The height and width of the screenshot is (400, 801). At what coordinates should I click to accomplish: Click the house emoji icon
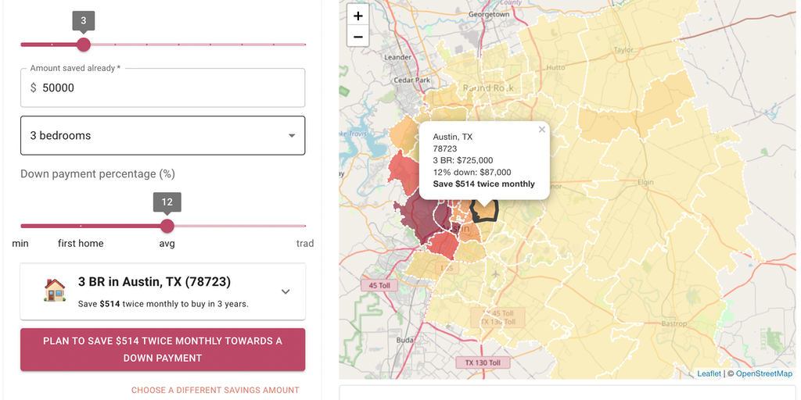pos(55,291)
